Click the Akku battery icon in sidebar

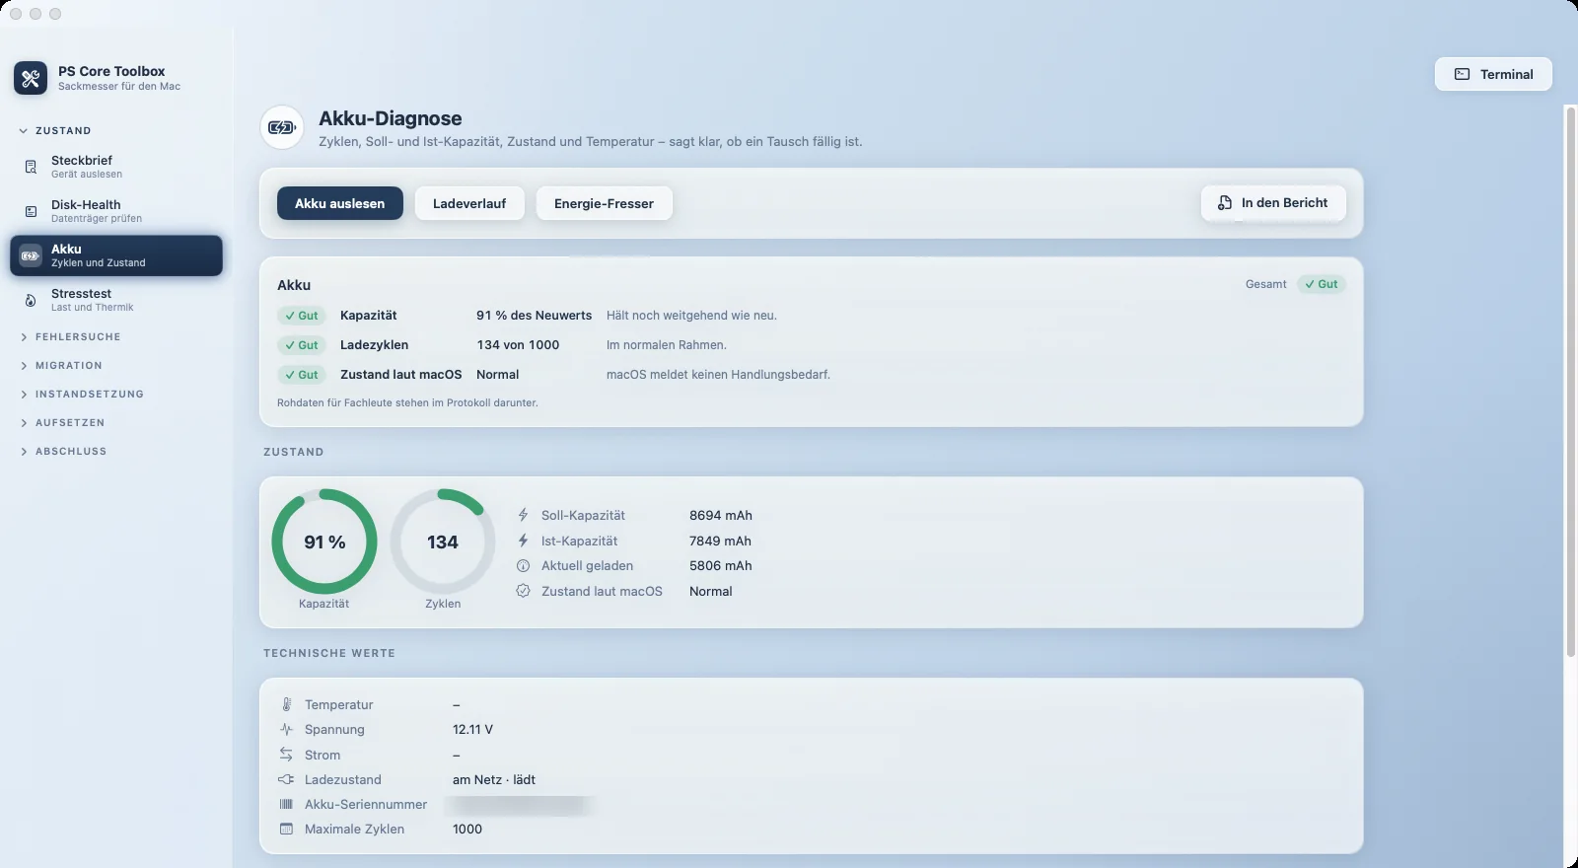[x=31, y=255]
